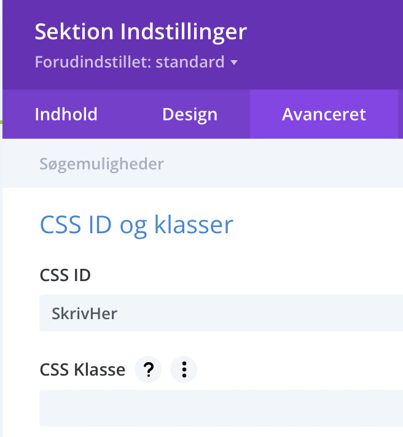This screenshot has height=437, width=403.
Task: Click the small arrow beside 'standard'
Action: point(233,63)
